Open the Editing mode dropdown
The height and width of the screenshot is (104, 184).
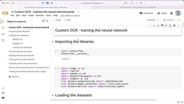pyautogui.click(x=168, y=20)
